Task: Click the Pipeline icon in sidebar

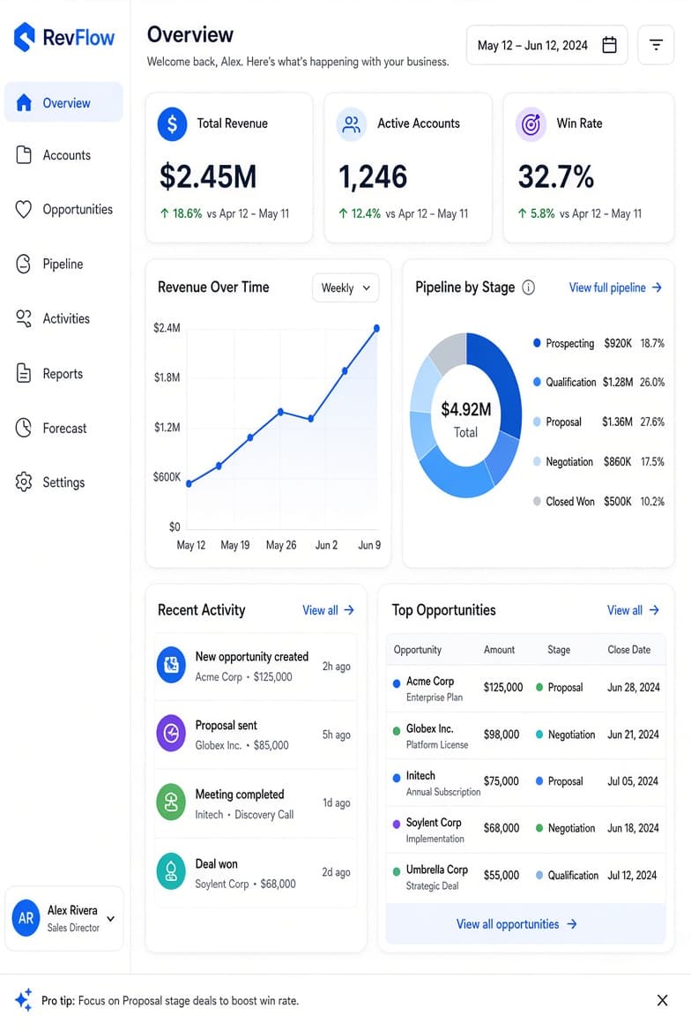Action: click(24, 264)
